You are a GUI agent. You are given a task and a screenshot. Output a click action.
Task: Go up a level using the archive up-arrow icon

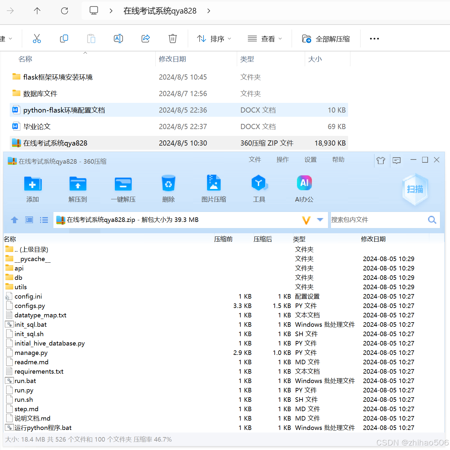pos(14,220)
